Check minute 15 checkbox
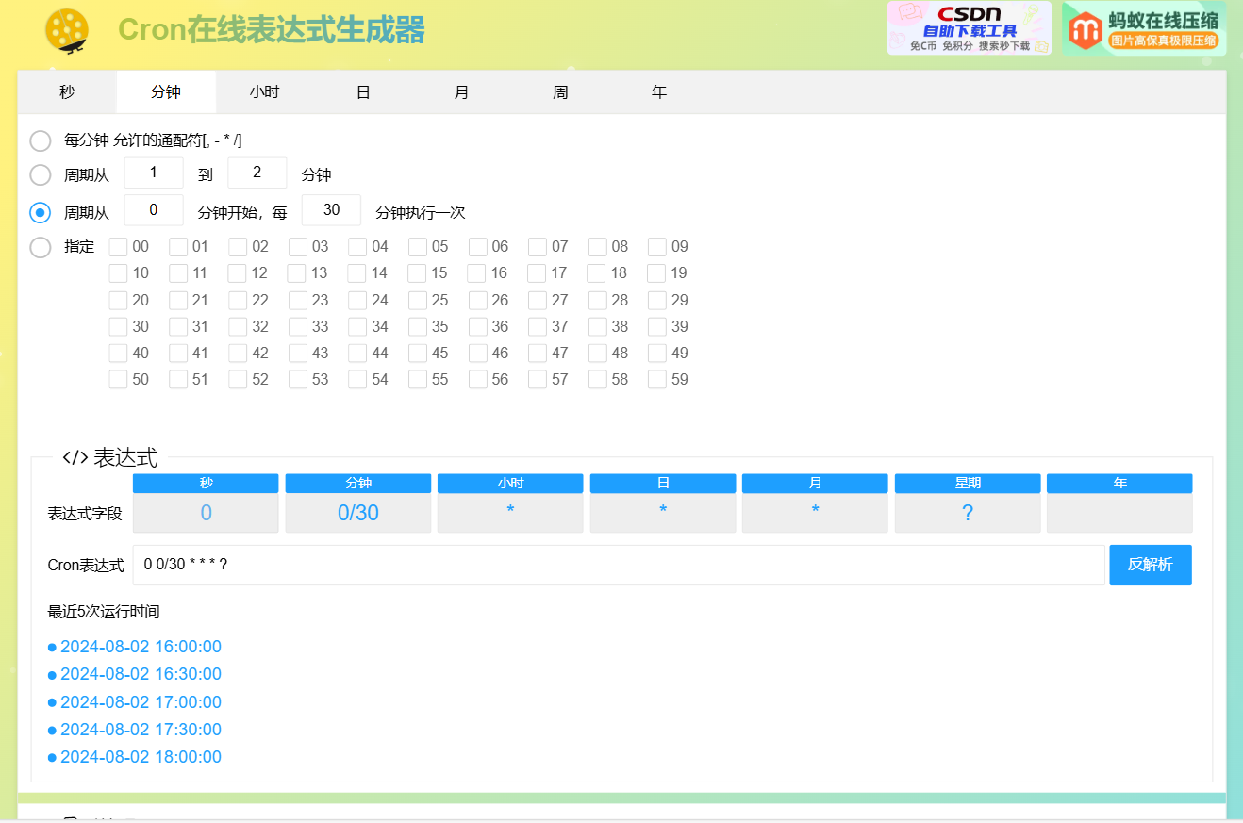 (417, 273)
